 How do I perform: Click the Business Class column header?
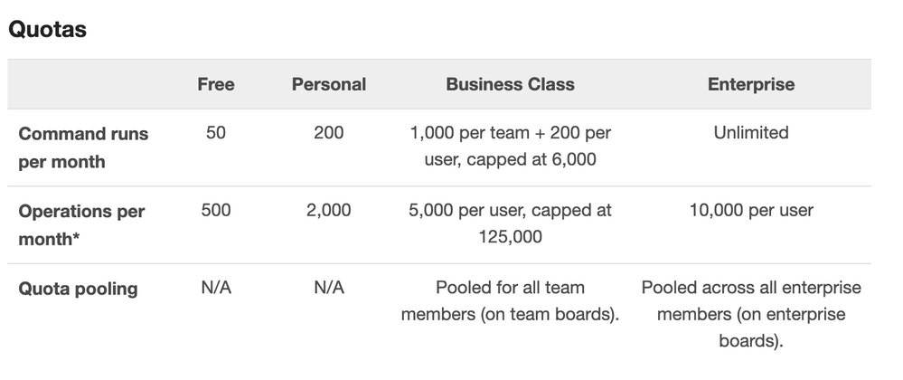click(x=510, y=84)
